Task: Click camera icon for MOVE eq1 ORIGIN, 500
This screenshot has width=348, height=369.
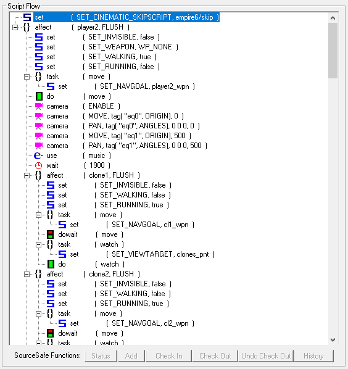Action: 39,136
